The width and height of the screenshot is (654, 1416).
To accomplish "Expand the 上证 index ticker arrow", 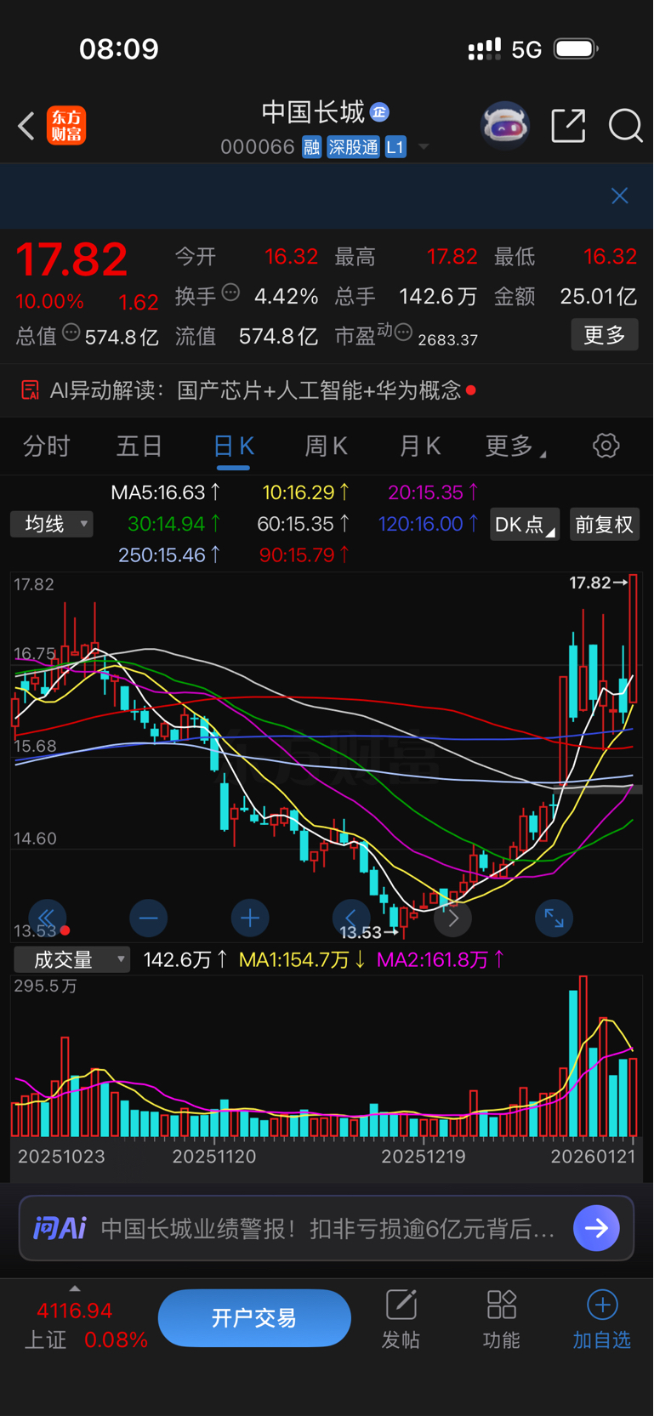I will pyautogui.click(x=75, y=1289).
